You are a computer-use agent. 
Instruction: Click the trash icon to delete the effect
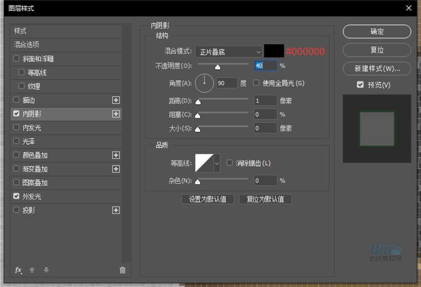click(x=122, y=270)
